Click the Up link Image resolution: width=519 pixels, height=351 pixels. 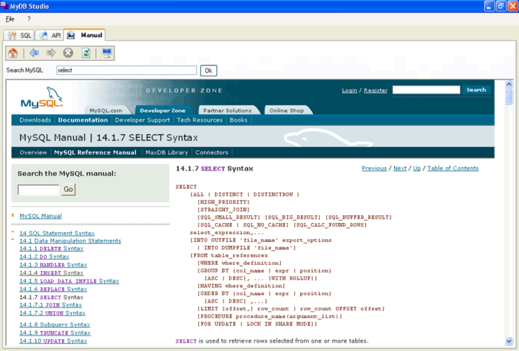[417, 168]
